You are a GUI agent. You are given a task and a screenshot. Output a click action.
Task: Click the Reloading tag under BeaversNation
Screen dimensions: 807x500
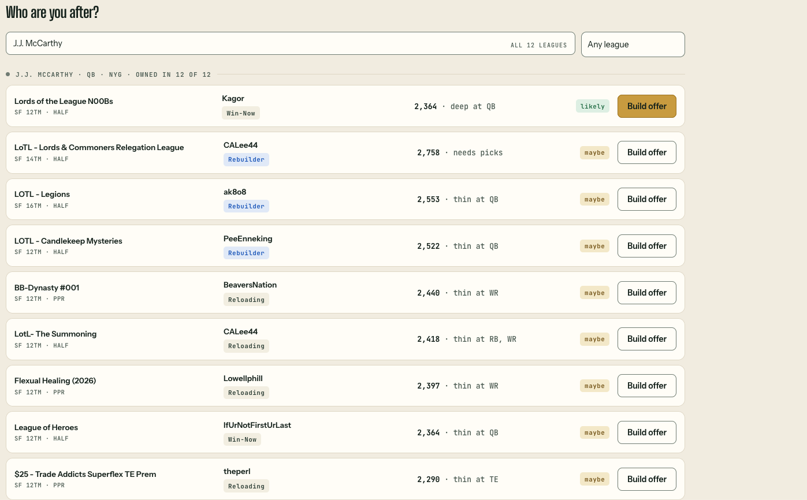pyautogui.click(x=246, y=300)
